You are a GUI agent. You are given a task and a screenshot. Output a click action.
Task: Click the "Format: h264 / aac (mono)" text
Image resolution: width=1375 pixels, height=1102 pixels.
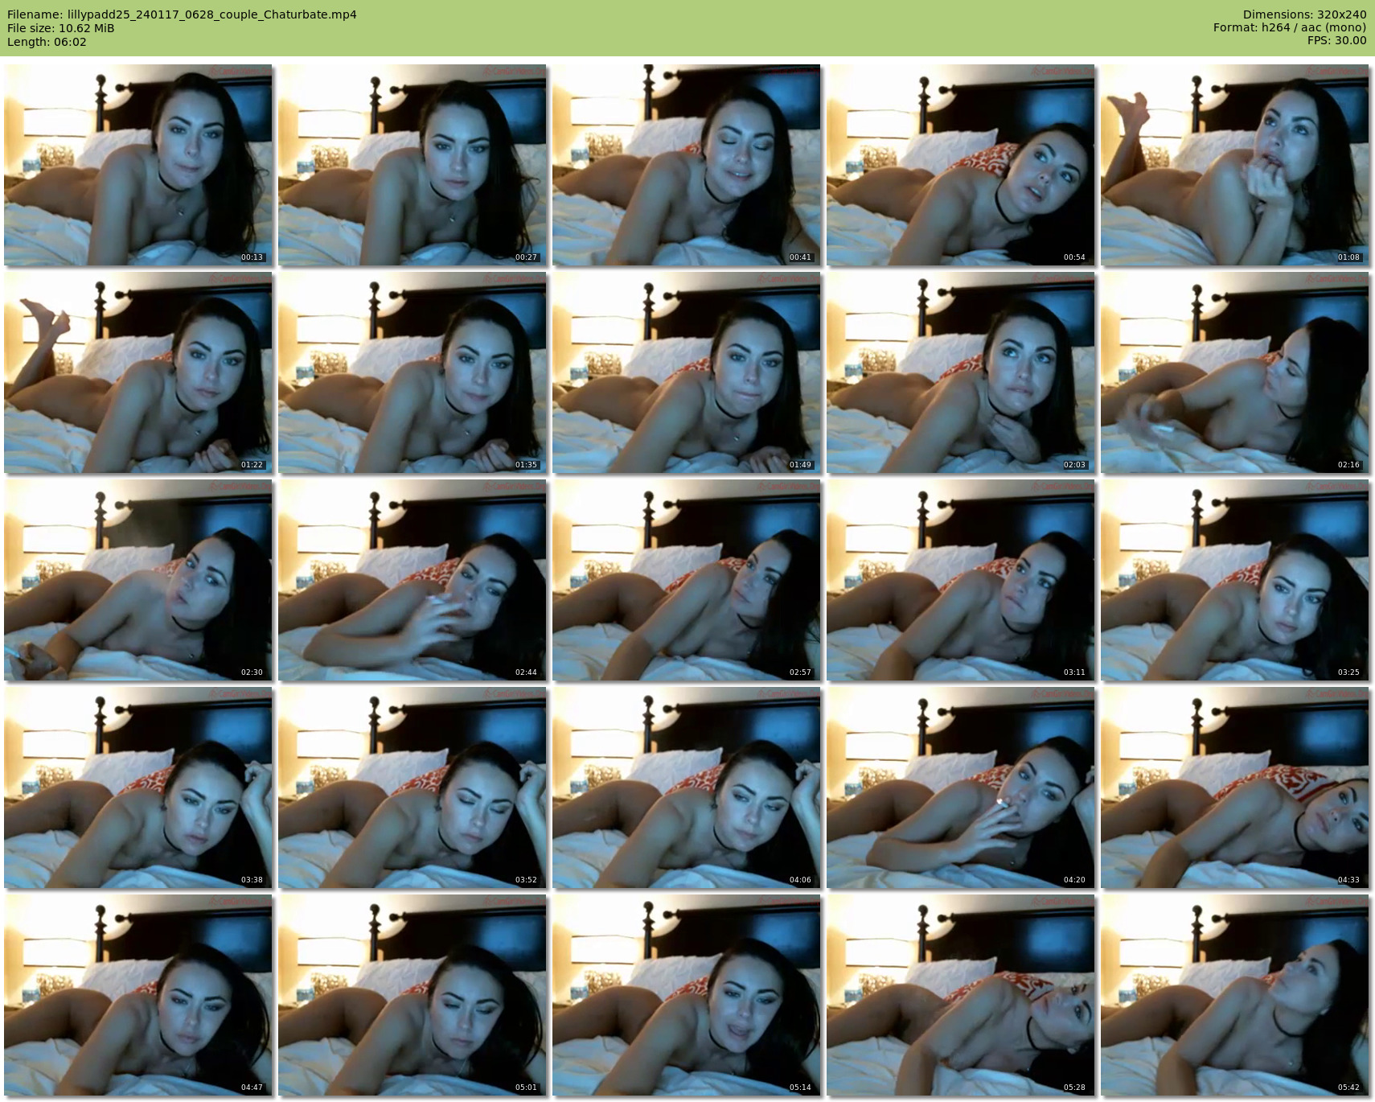coord(1290,27)
